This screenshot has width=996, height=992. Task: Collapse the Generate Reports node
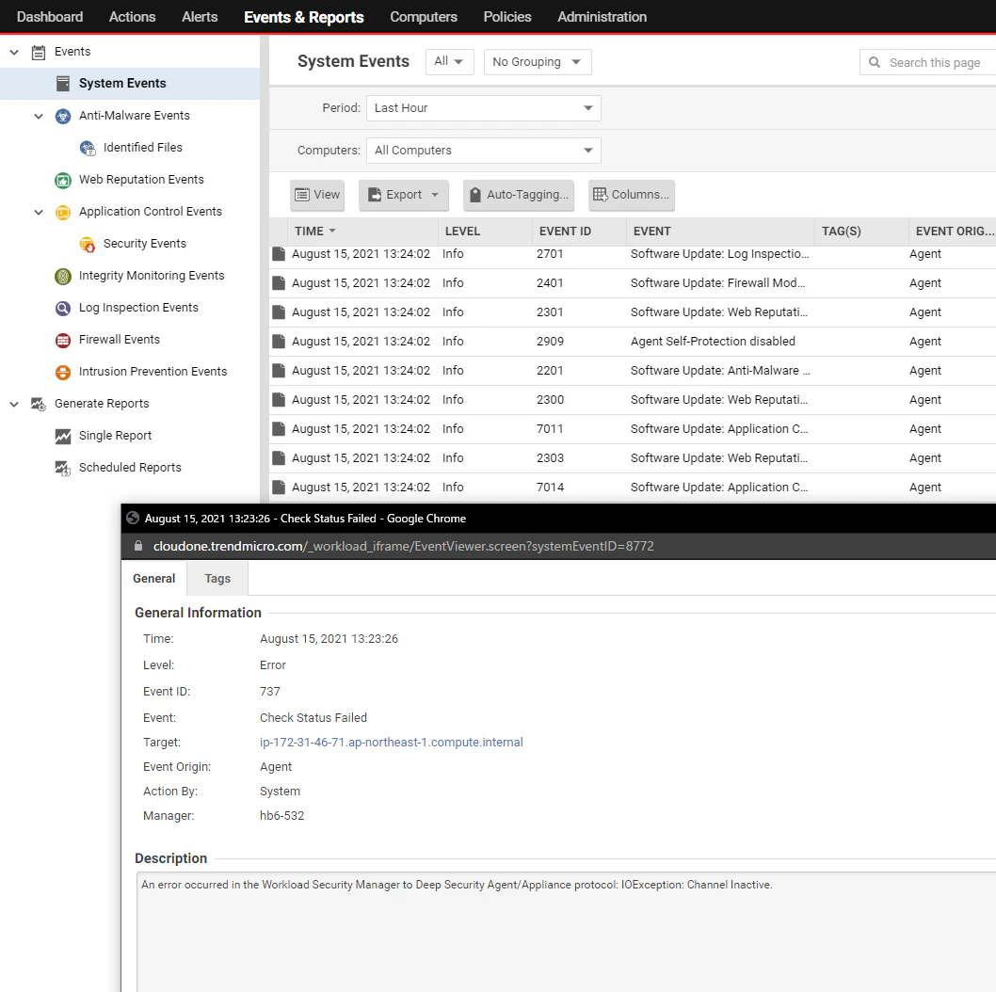click(x=14, y=404)
